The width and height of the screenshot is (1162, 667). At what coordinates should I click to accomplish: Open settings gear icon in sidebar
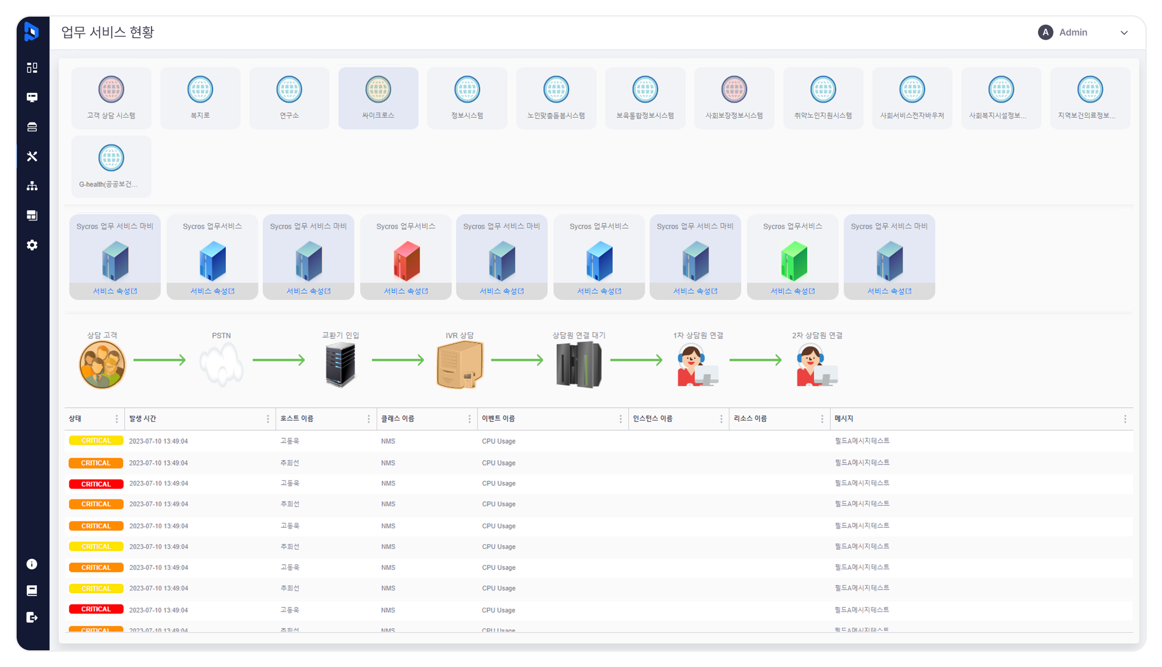[x=32, y=245]
